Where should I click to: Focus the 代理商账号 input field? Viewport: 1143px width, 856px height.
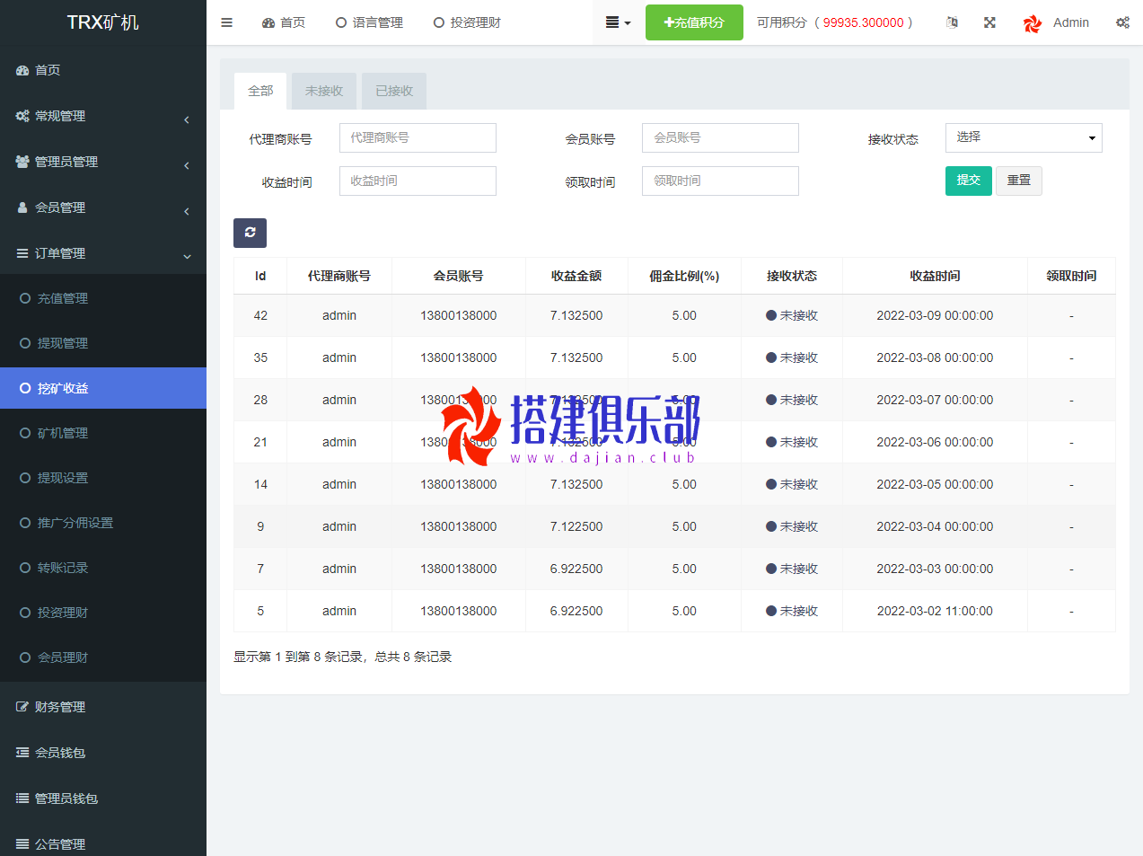[418, 137]
